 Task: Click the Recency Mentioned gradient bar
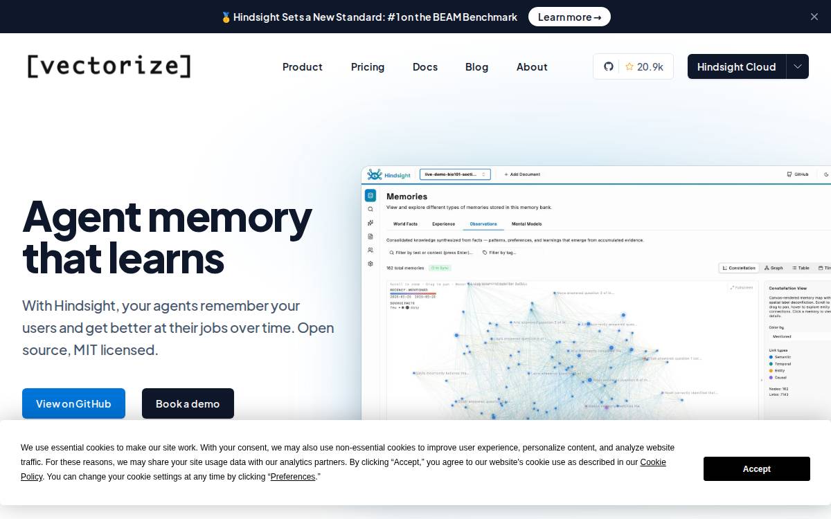point(413,293)
